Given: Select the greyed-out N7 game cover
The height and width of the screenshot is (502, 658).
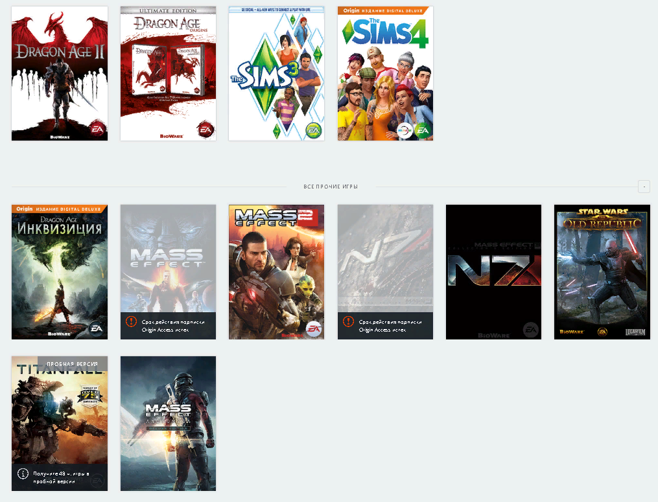Looking at the screenshot, I should pyautogui.click(x=385, y=272).
